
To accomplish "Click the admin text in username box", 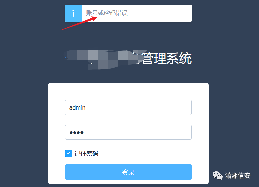I will click(77, 108).
